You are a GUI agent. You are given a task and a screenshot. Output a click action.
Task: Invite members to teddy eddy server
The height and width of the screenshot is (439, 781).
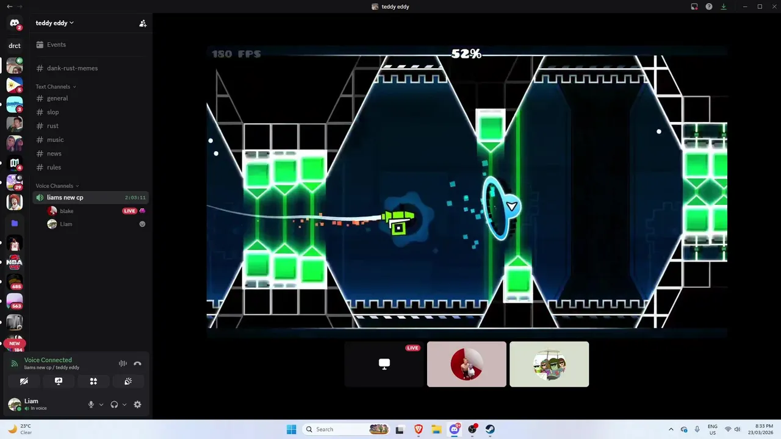pyautogui.click(x=143, y=23)
